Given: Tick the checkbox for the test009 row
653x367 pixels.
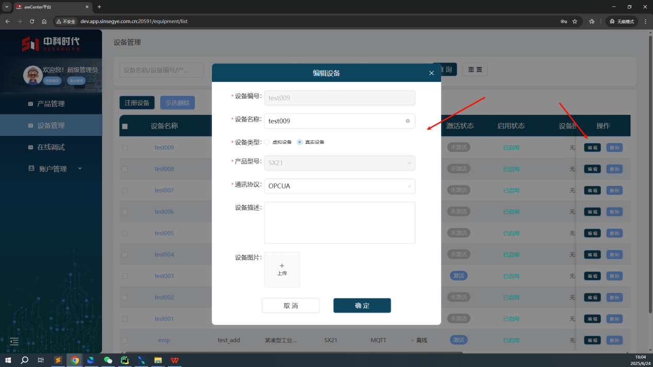Looking at the screenshot, I should click(125, 148).
